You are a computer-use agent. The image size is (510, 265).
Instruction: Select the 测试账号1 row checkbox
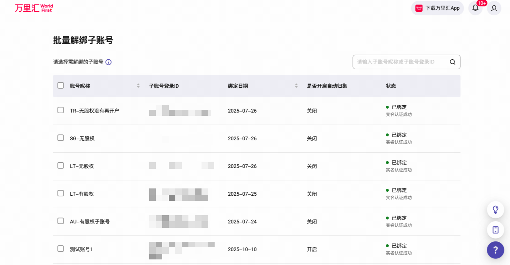[x=61, y=249]
